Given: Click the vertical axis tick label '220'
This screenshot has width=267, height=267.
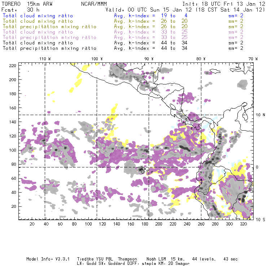Looking at the screenshot, I should [x=13, y=66].
